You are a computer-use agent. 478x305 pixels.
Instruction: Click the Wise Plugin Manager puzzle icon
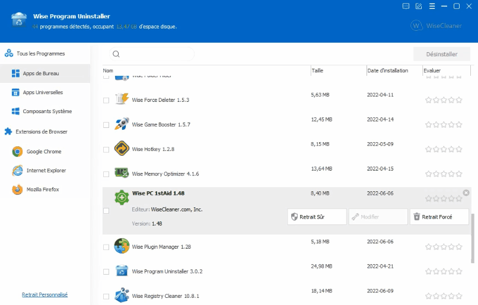pos(122,246)
